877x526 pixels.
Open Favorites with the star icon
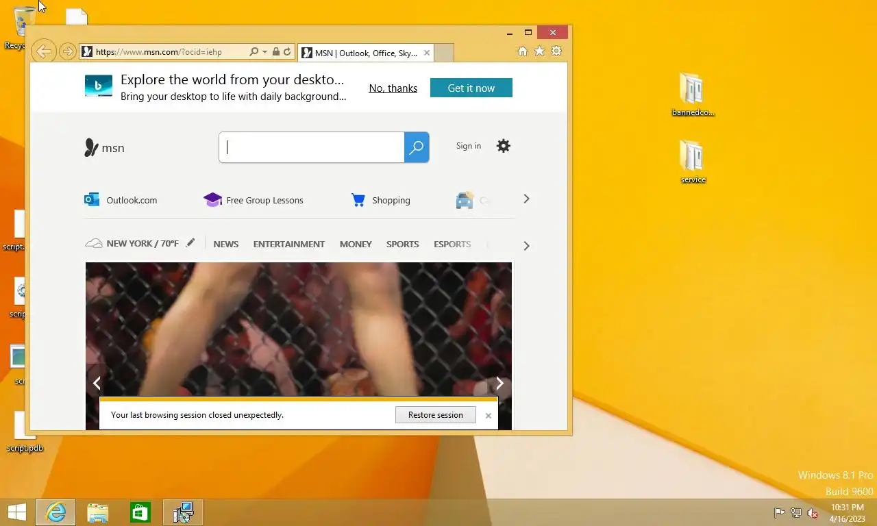(540, 51)
